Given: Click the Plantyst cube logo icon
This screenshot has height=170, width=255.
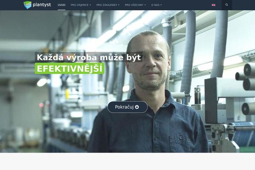Looking at the screenshot, I should pyautogui.click(x=28, y=5).
